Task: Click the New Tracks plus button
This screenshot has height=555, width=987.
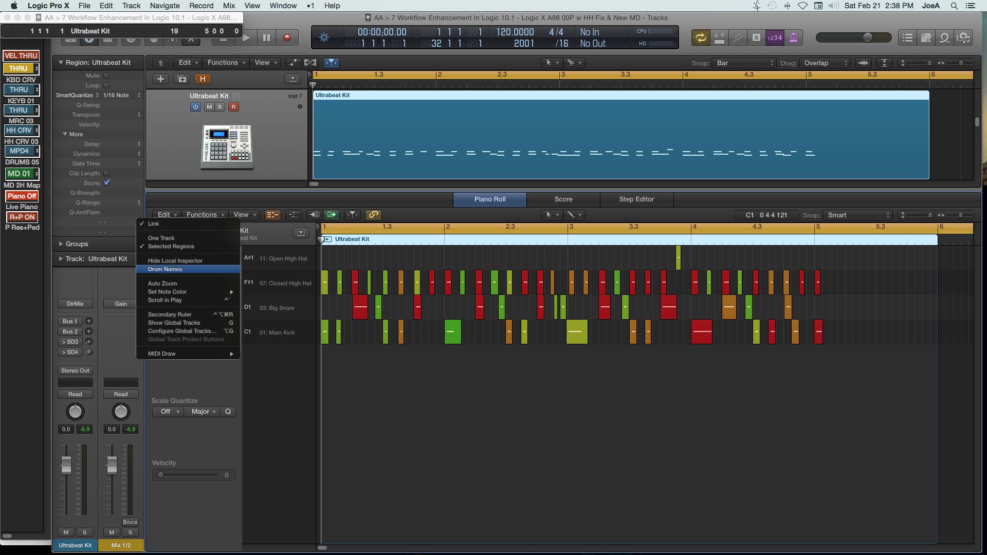Action: click(x=160, y=79)
